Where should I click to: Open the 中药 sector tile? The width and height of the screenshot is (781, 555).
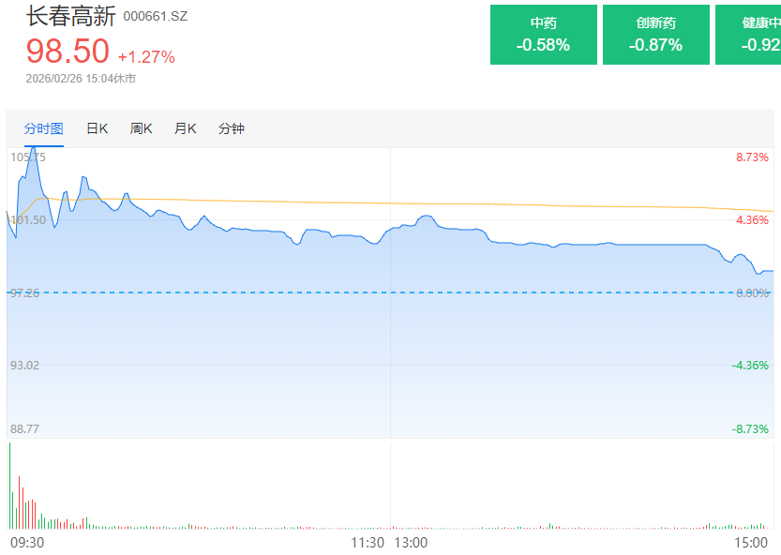point(543,35)
